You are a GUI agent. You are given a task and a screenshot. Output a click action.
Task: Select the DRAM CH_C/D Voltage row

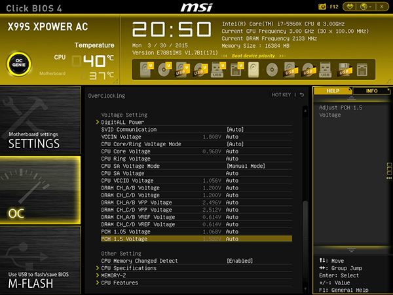[x=196, y=195]
